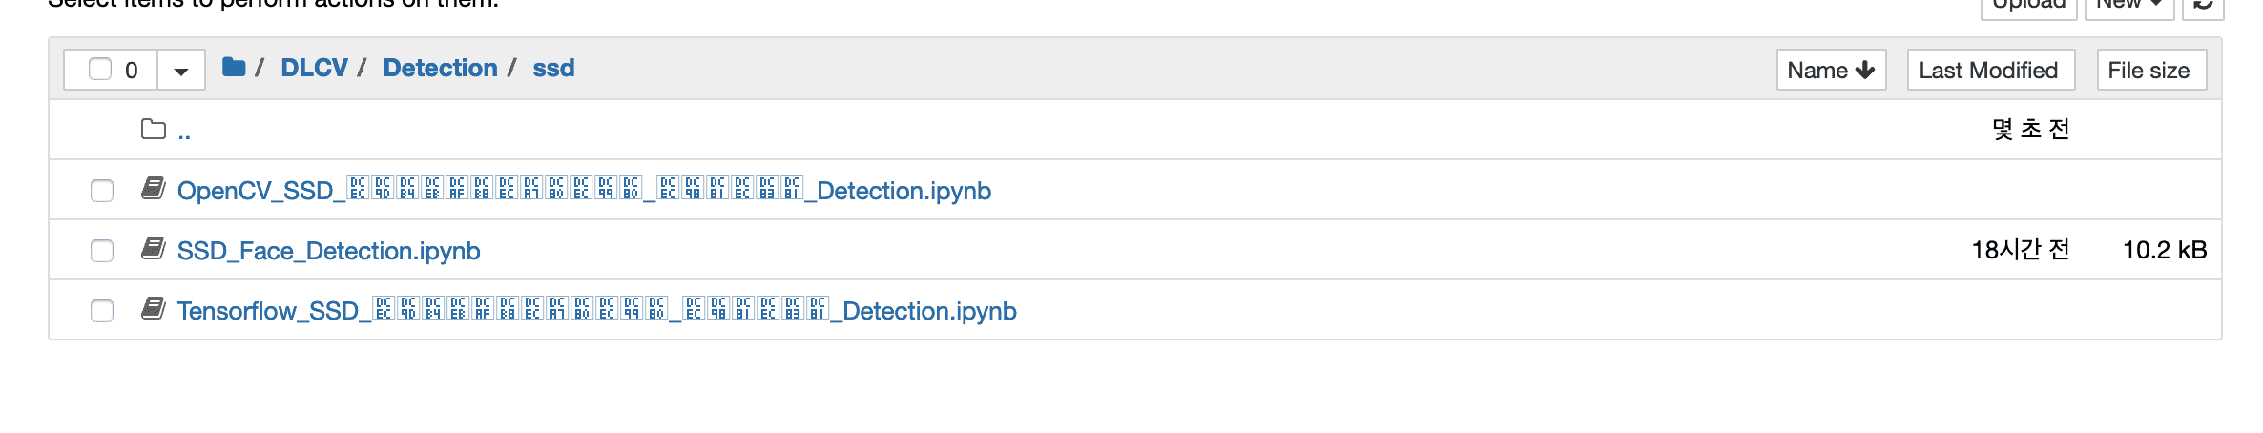
Task: Toggle the select-all items checkbox
Action: (x=100, y=69)
